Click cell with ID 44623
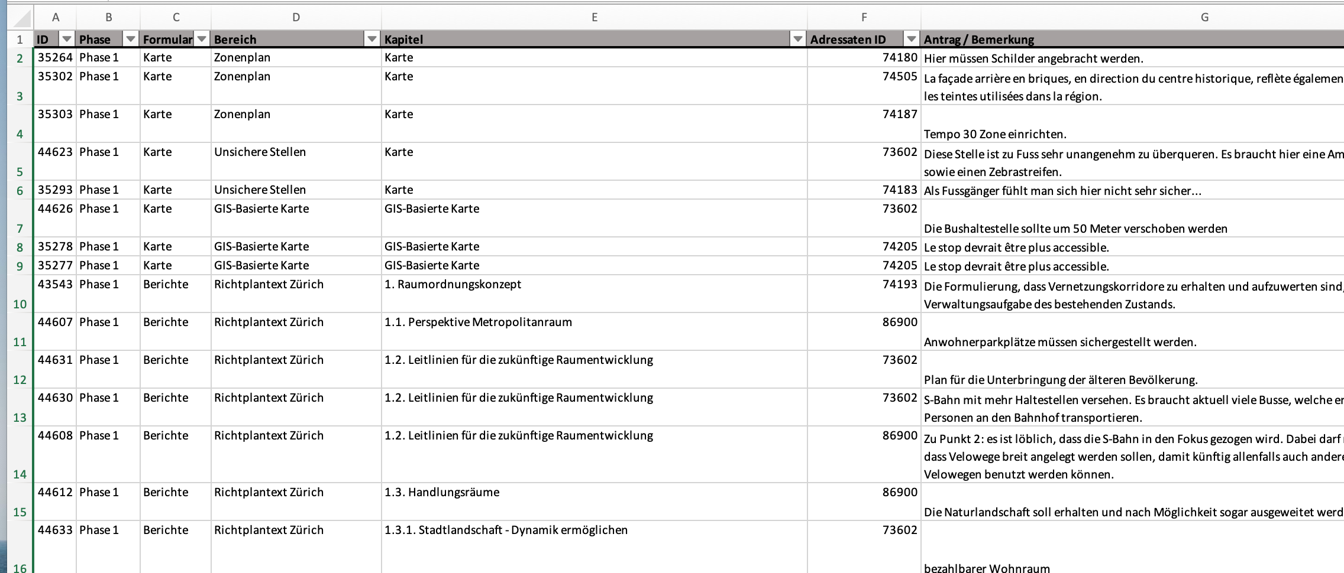Image resolution: width=1344 pixels, height=573 pixels. coord(56,162)
